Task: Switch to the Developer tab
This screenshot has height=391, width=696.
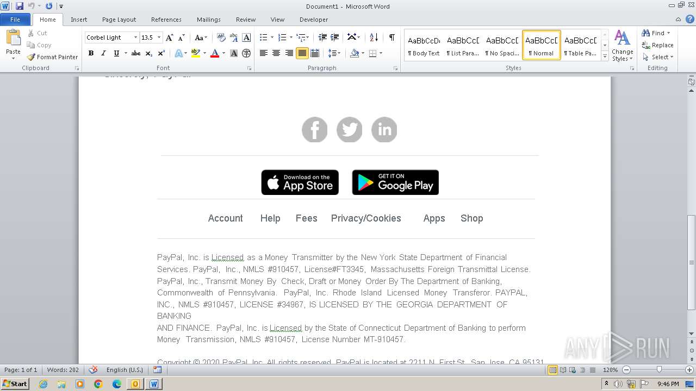Action: click(x=314, y=20)
